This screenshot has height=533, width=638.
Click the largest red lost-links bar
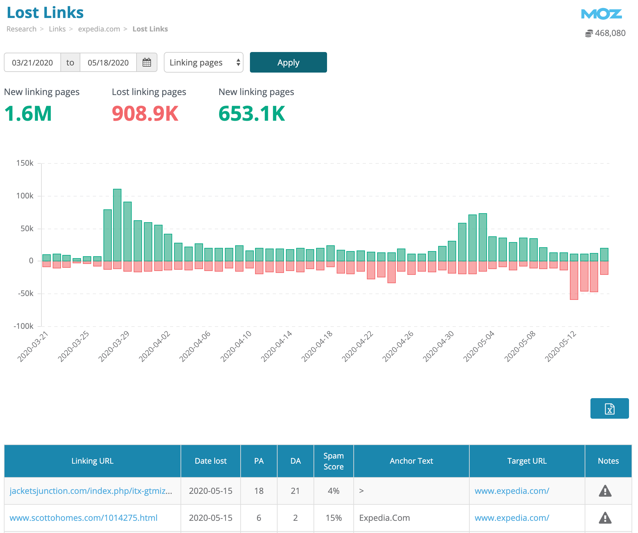[x=574, y=280]
